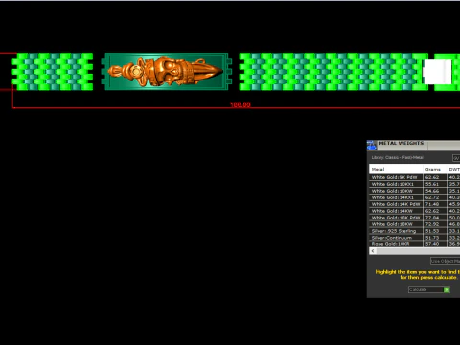The height and width of the screenshot is (345, 460).
Task: Select the White Gold:10KX1 row
Action: point(415,184)
